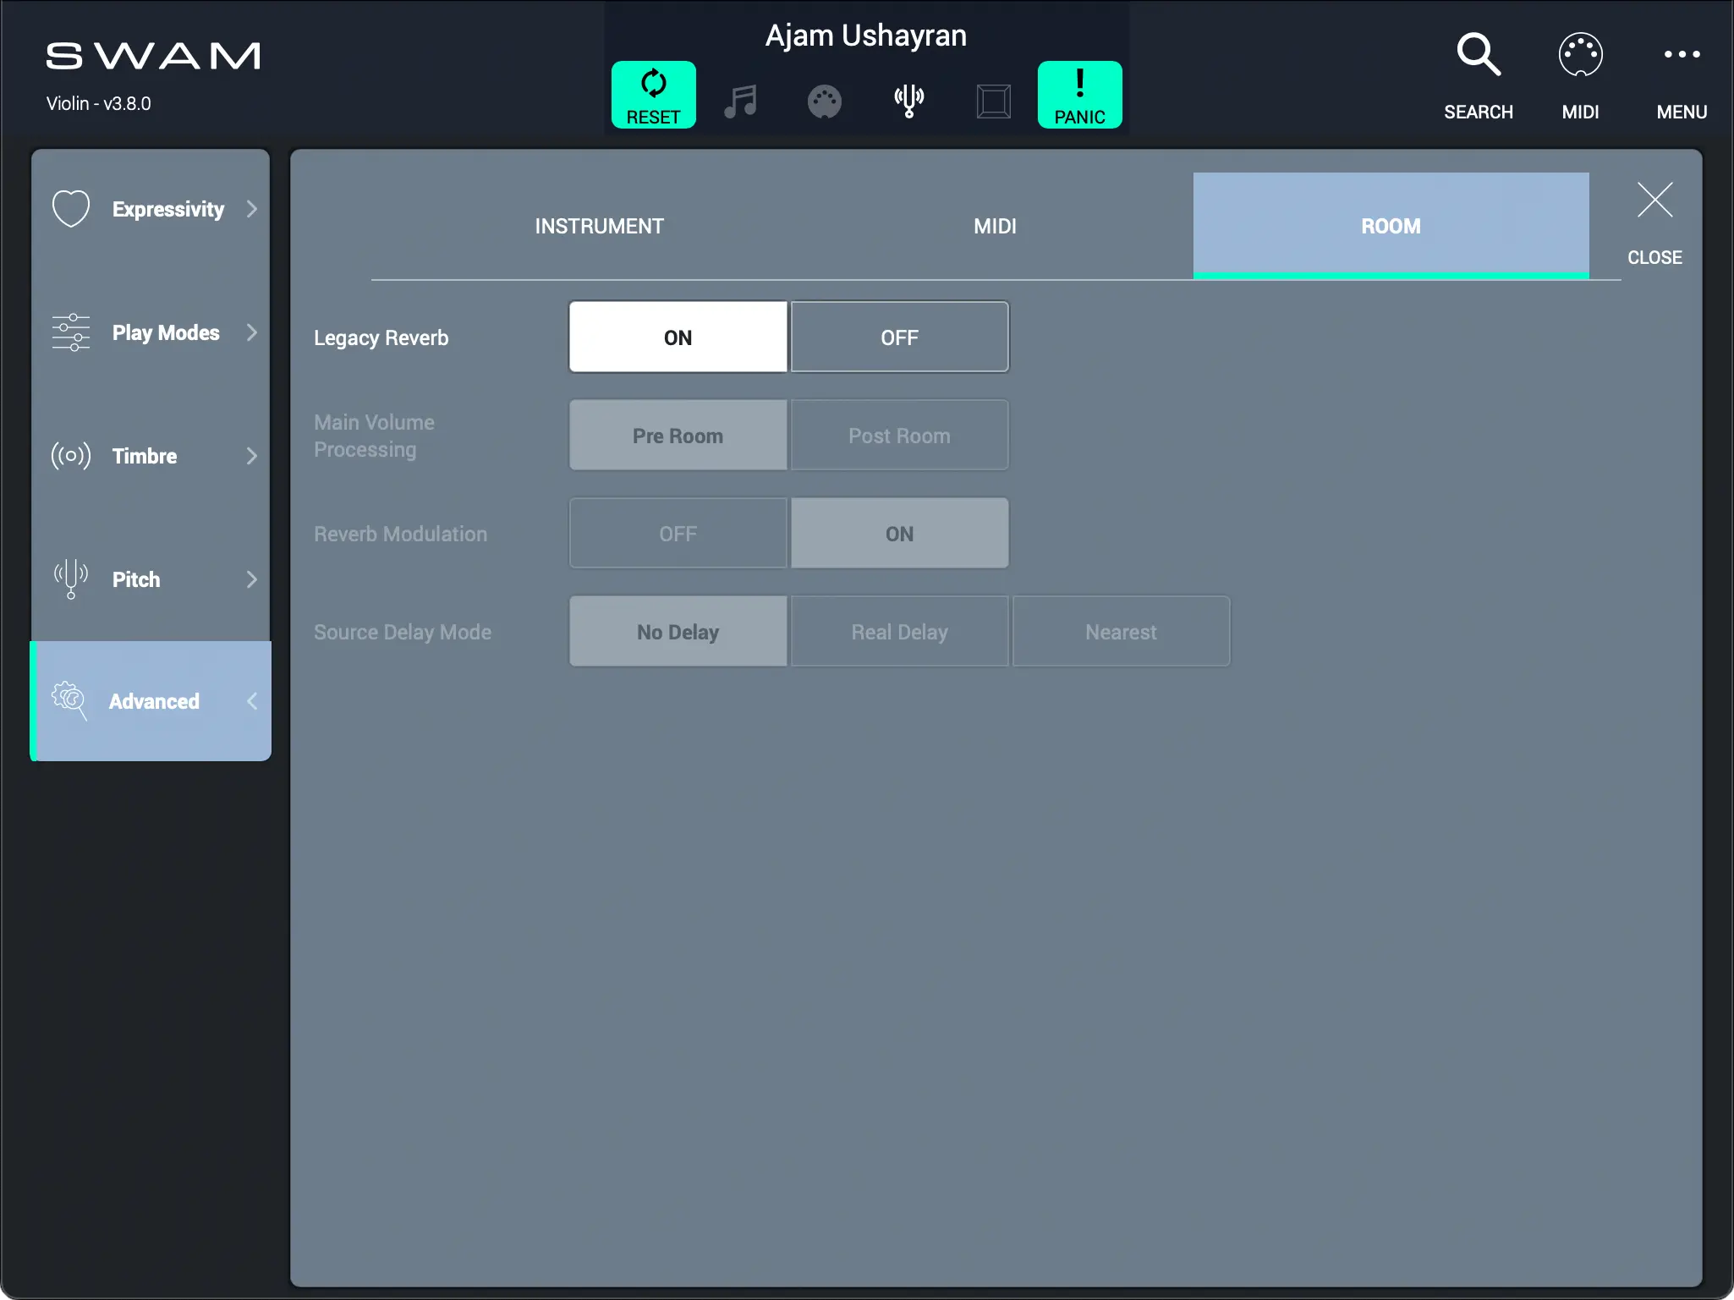
Task: Open the SEARCH magnifying glass
Action: point(1478,56)
